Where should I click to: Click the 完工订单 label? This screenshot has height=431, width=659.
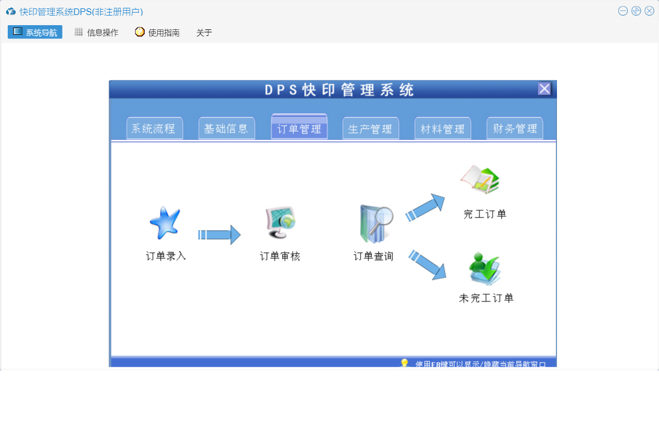click(x=485, y=214)
